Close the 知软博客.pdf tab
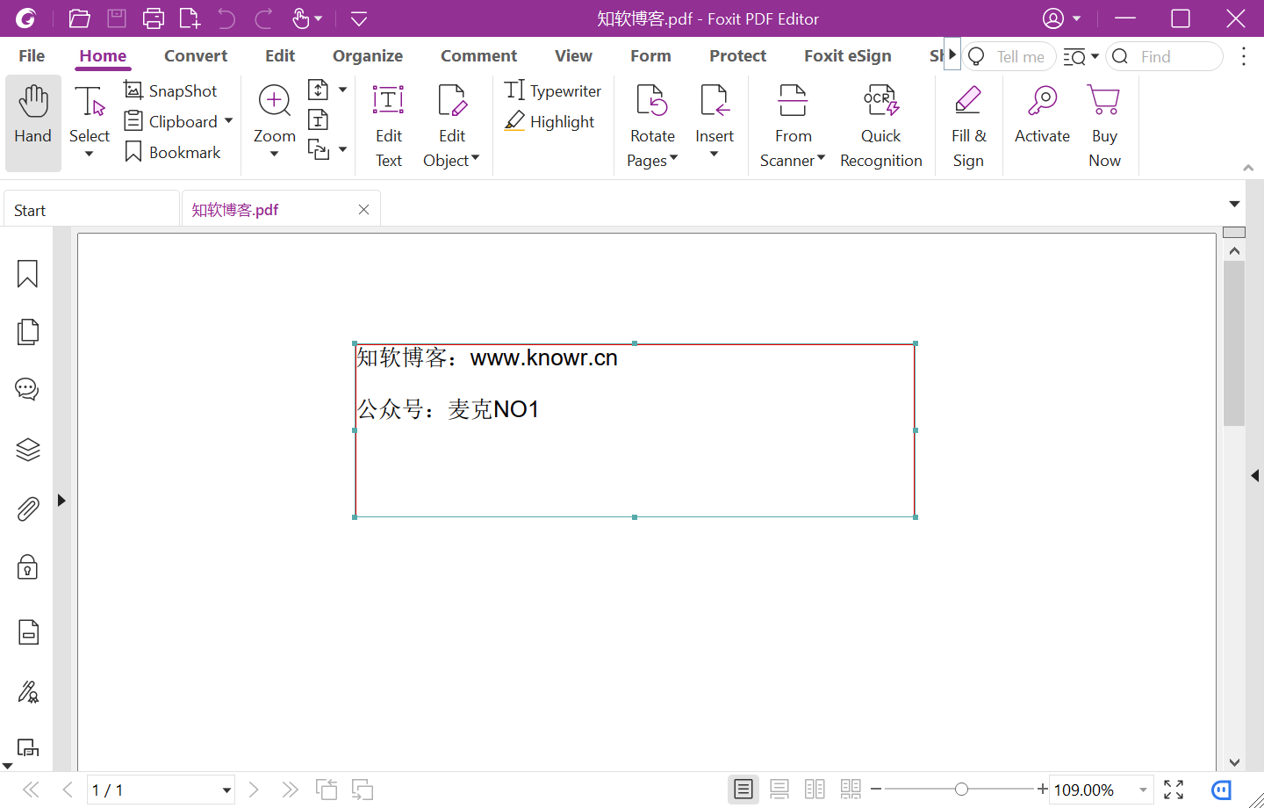 point(363,210)
